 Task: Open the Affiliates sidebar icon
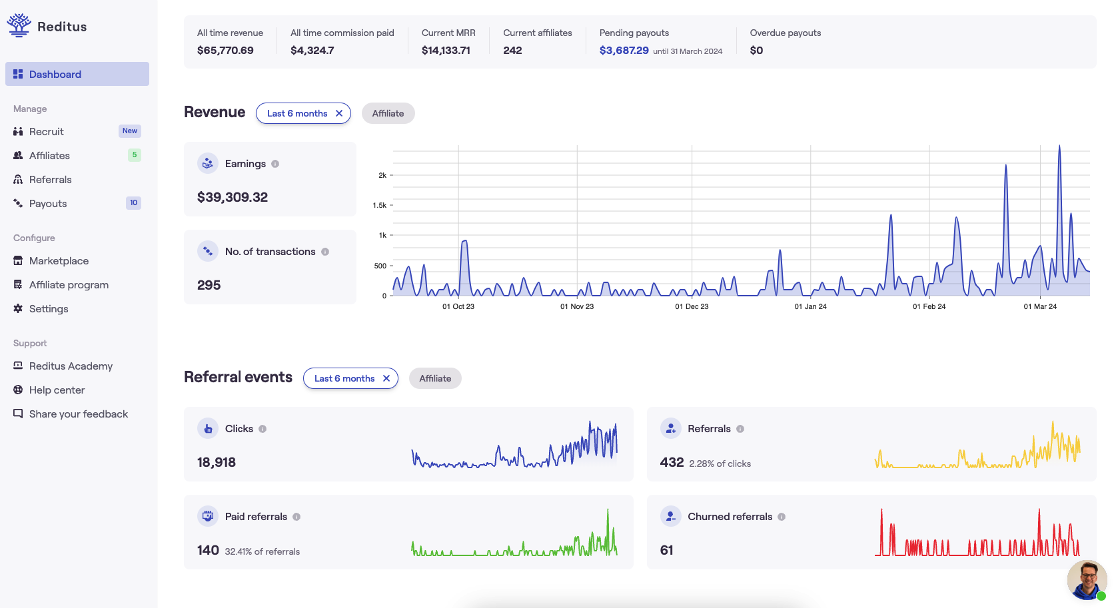pos(17,155)
